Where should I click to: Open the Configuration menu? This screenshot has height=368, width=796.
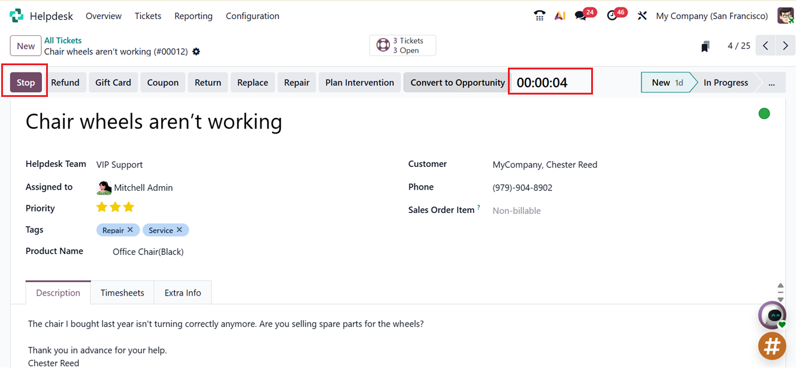point(252,16)
